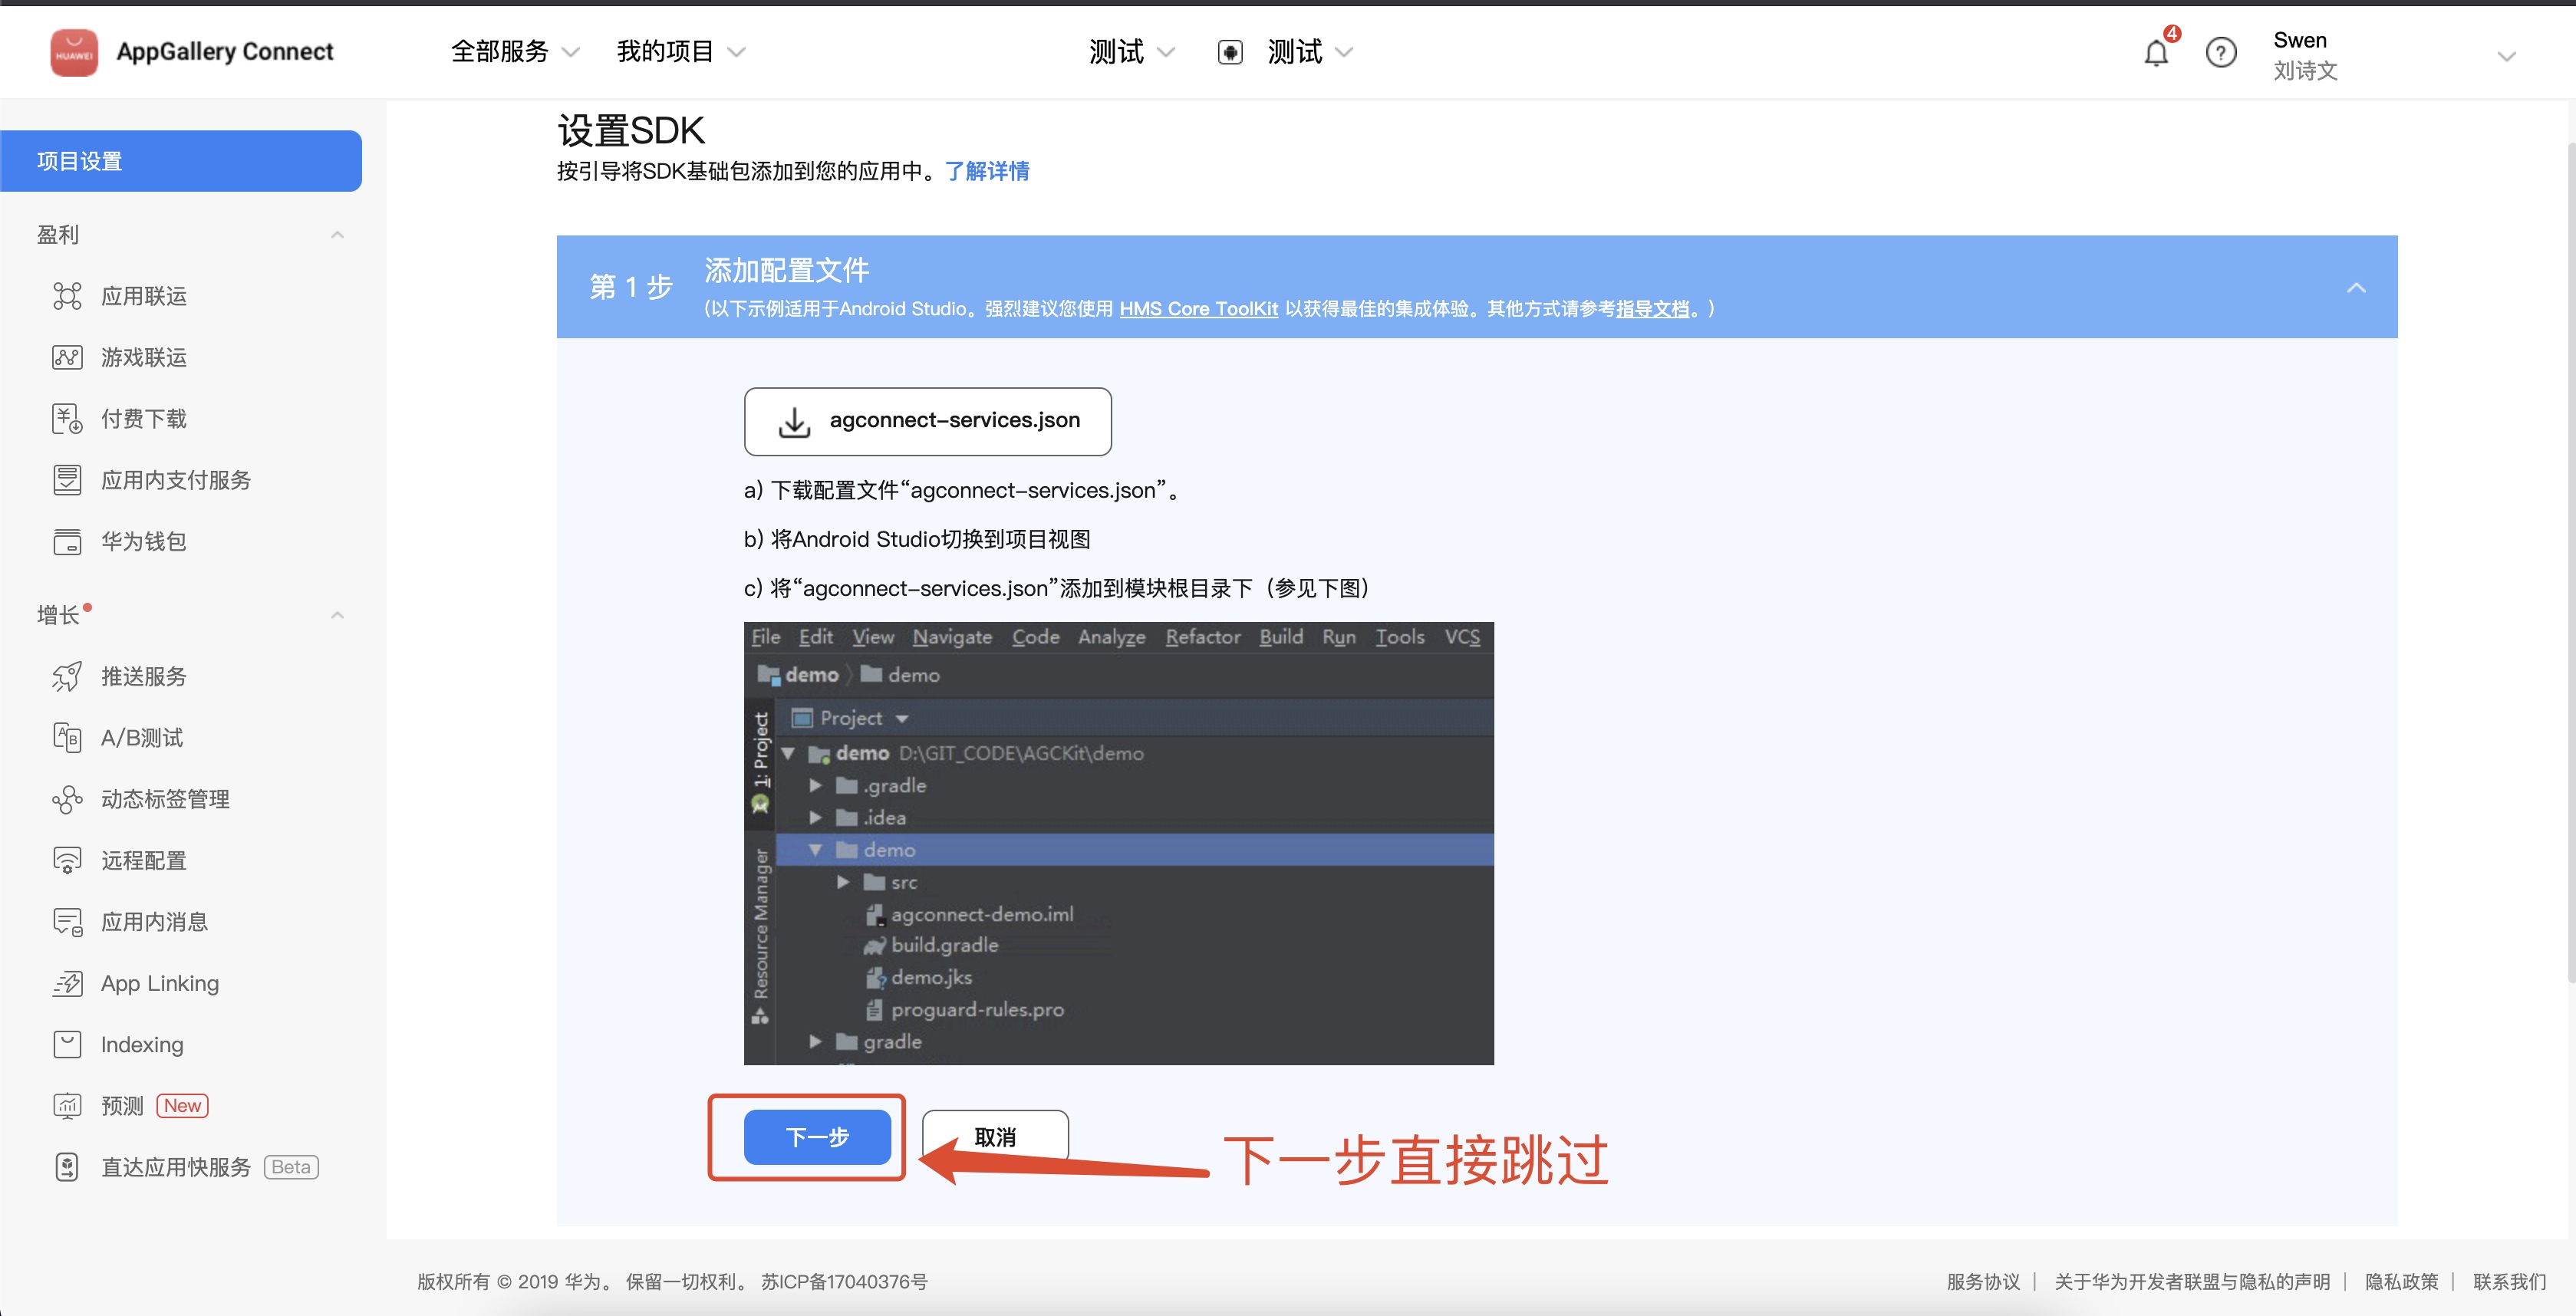
Task: Open the 了解详情 link
Action: [987, 171]
